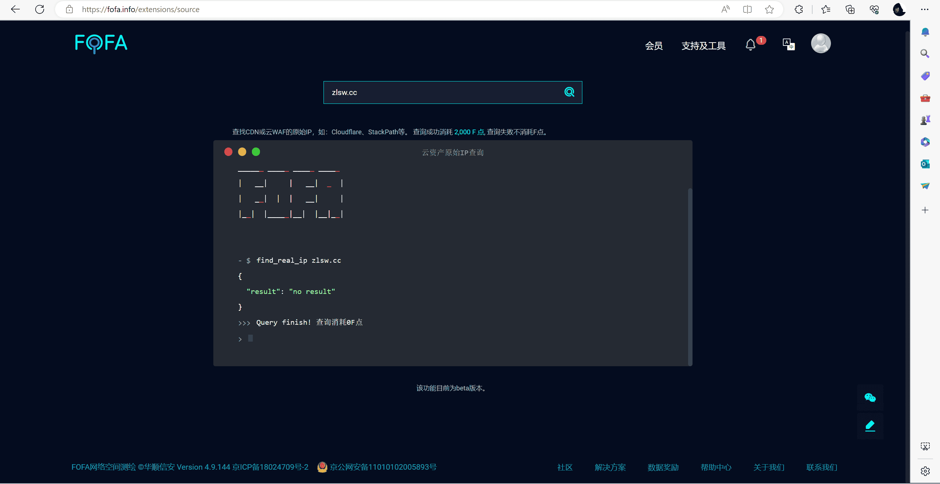The height and width of the screenshot is (484, 940).
Task: Open the 会员 menu item
Action: (x=654, y=46)
